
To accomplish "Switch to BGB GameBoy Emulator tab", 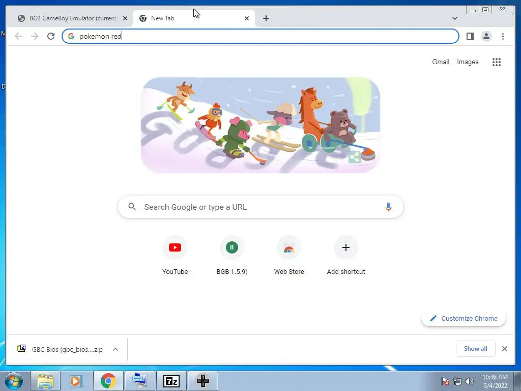I will tap(72, 18).
